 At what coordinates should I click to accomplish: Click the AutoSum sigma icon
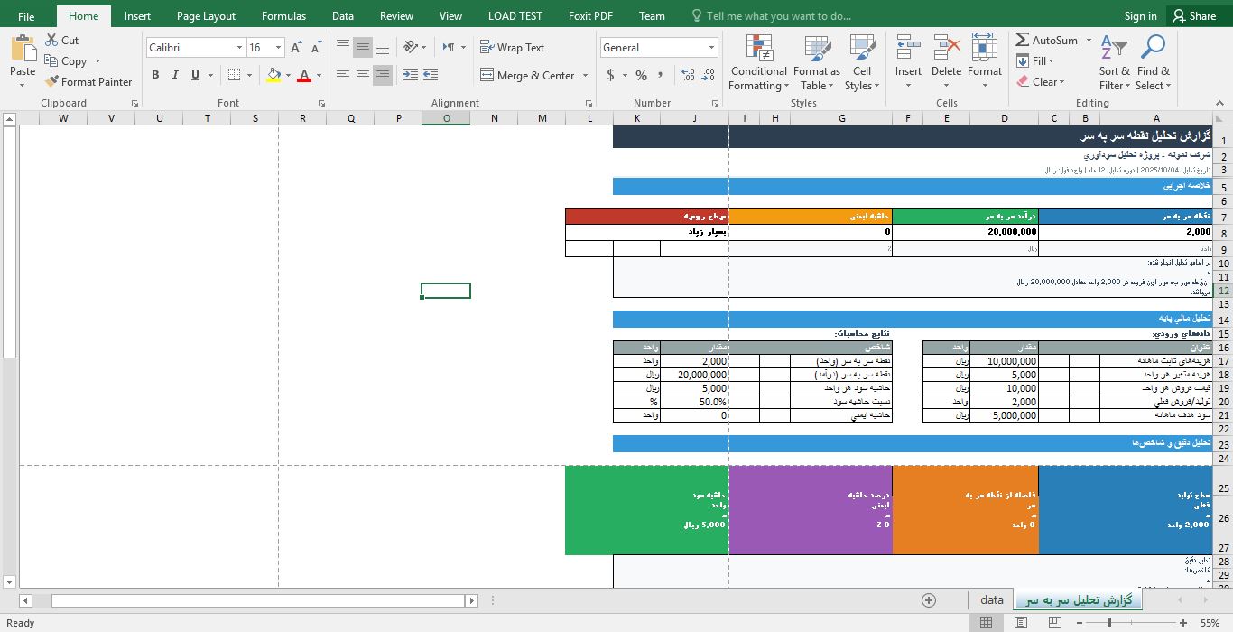[x=1023, y=41]
